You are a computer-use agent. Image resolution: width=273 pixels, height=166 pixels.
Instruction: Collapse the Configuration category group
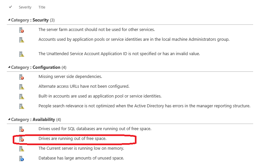click(x=9, y=68)
